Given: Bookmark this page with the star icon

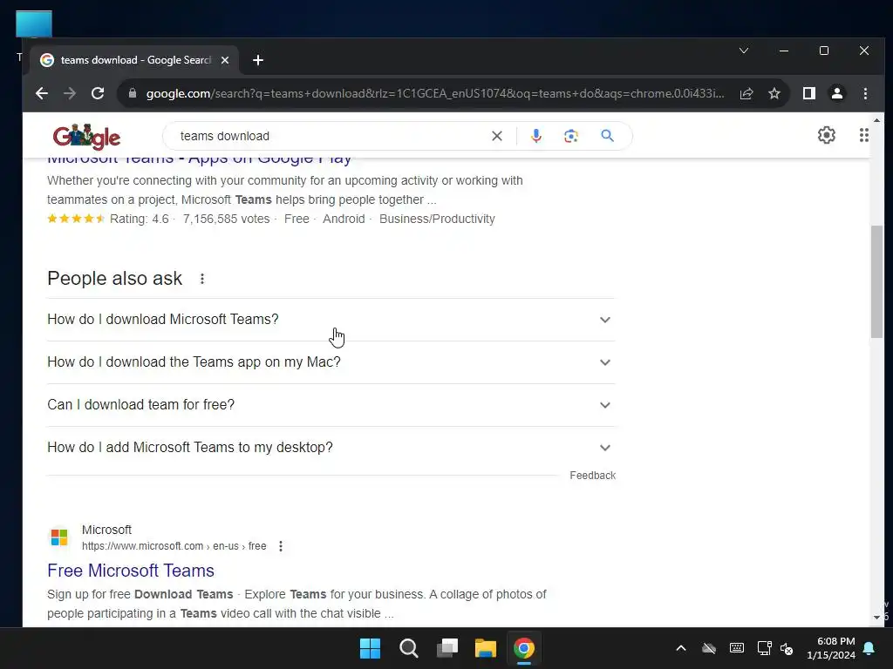Looking at the screenshot, I should [x=774, y=93].
